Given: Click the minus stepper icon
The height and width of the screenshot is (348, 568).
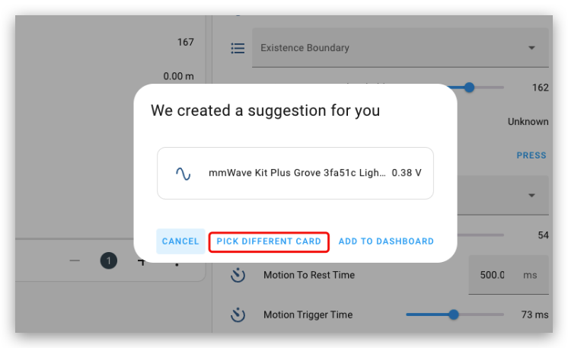Looking at the screenshot, I should [x=75, y=260].
